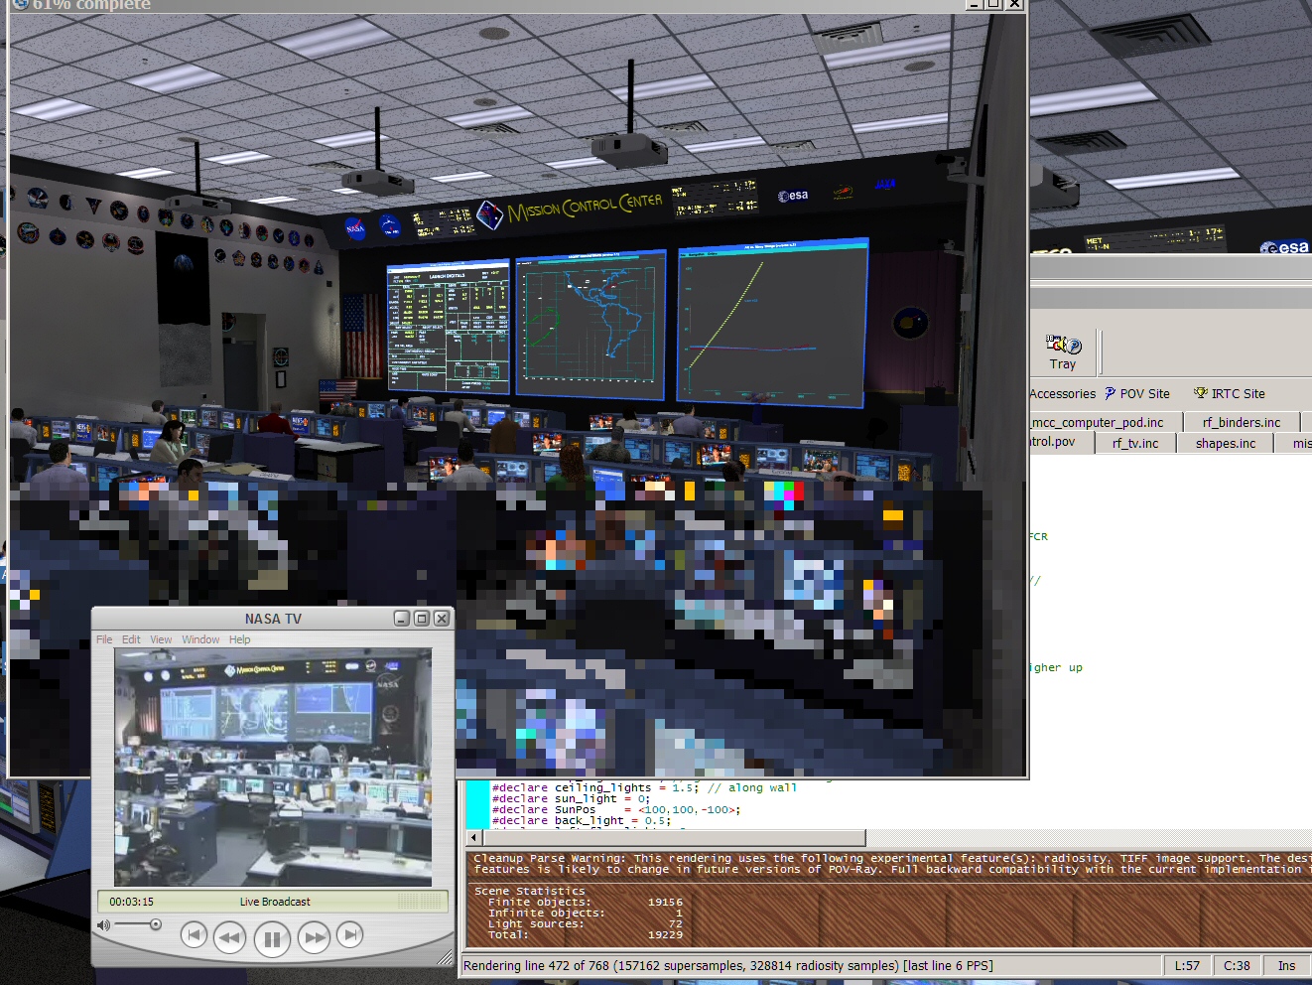This screenshot has height=985, width=1312.
Task: Click the sun_light declare line
Action: pos(571,798)
